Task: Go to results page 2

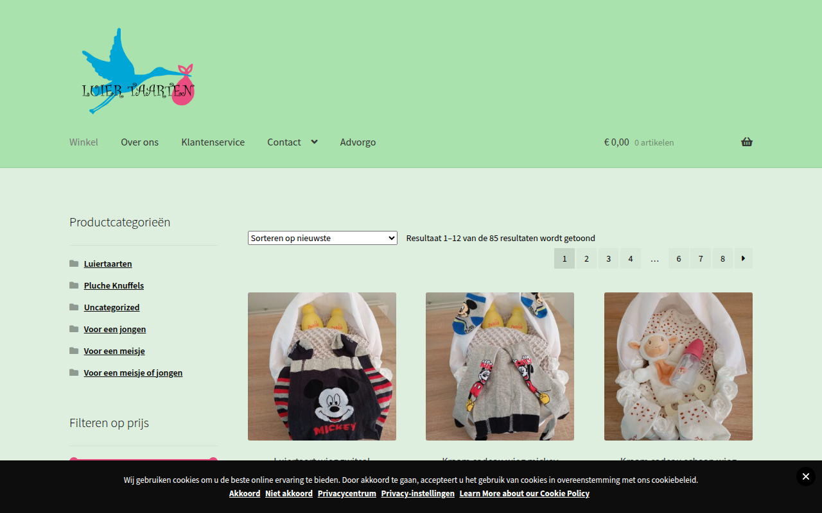Action: 586,258
